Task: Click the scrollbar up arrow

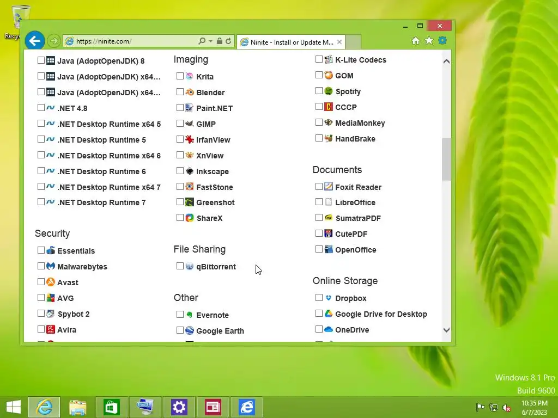Action: (x=446, y=61)
